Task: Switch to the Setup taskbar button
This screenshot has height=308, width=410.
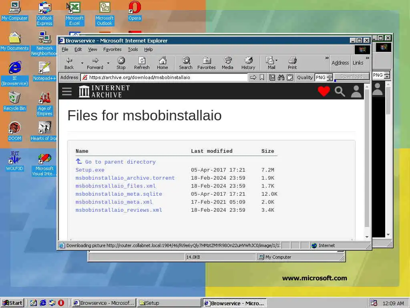Action: [169, 303]
